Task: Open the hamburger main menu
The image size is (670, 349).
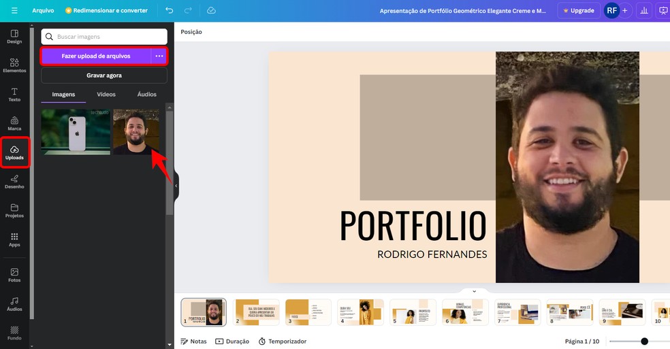Action: (14, 11)
